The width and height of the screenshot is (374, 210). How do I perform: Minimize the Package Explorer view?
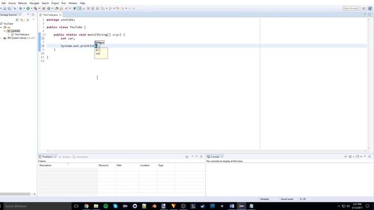click(x=29, y=15)
